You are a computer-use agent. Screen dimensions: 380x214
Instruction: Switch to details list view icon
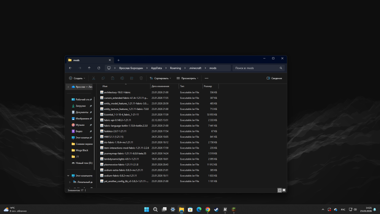pyautogui.click(x=280, y=190)
